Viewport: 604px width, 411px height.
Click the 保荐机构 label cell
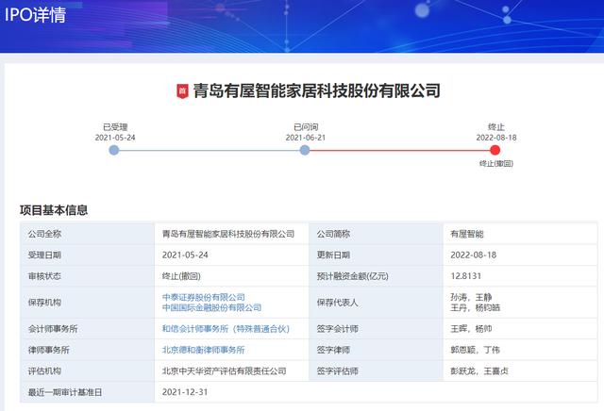point(88,303)
